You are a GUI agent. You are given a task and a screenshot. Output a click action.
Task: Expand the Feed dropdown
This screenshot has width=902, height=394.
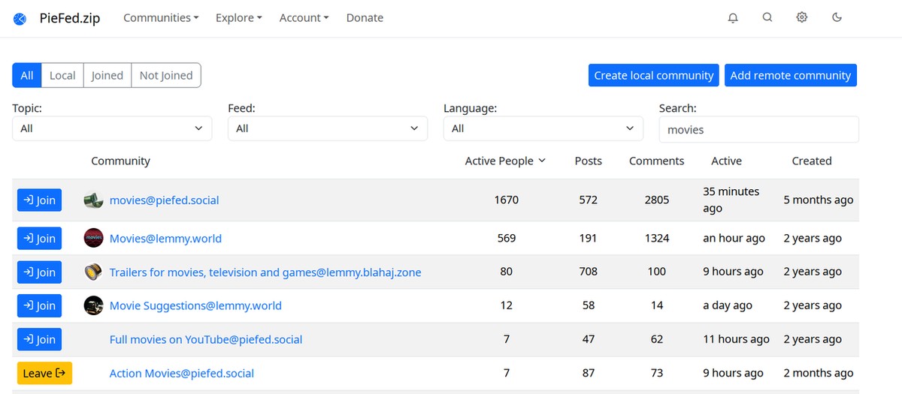click(327, 129)
